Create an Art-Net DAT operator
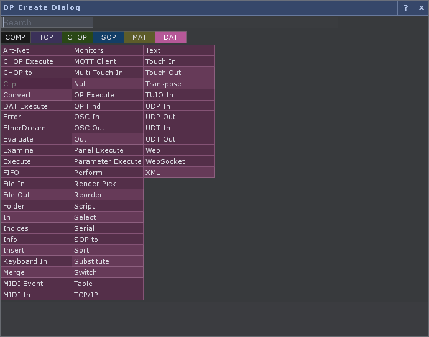Image resolution: width=429 pixels, height=337 pixels. pos(36,50)
